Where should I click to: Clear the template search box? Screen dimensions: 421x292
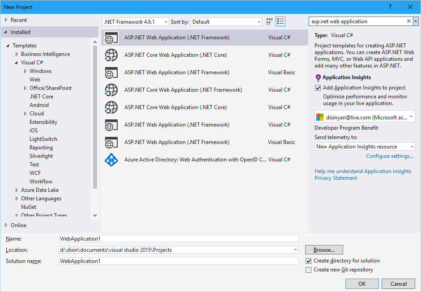tap(408, 21)
